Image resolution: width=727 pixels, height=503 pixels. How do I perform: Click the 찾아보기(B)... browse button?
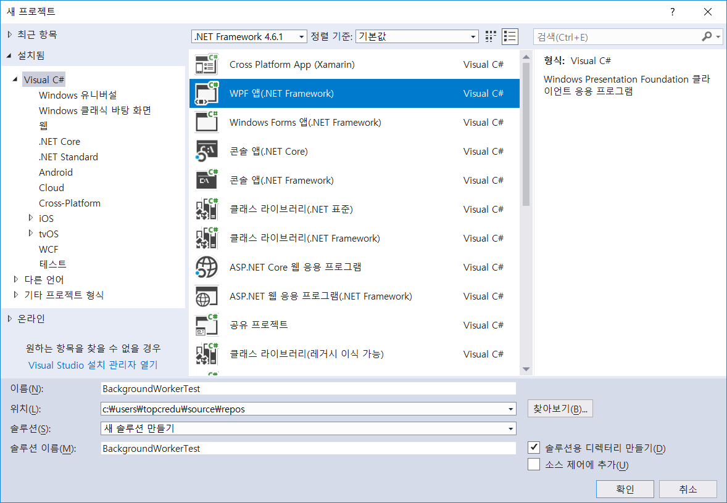[x=560, y=409]
